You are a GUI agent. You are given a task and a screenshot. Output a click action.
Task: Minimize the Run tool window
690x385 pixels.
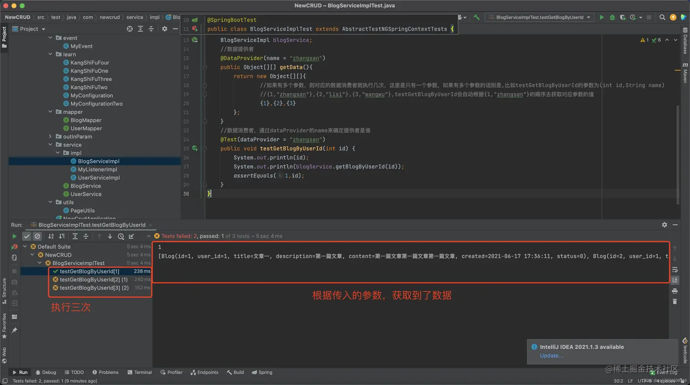pos(675,225)
